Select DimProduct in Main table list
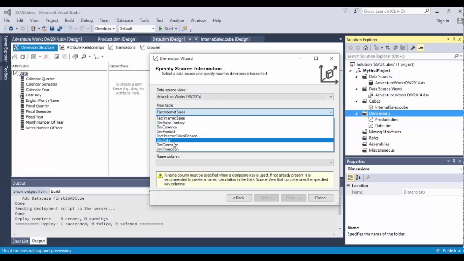 pyautogui.click(x=245, y=132)
